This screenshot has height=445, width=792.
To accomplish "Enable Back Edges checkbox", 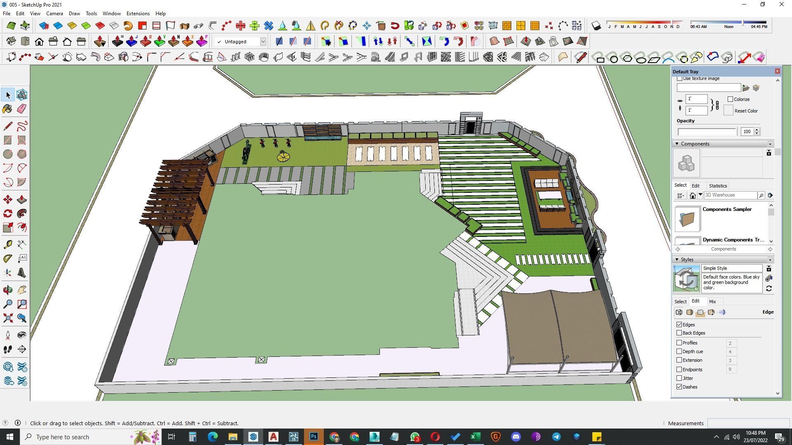I will [679, 333].
